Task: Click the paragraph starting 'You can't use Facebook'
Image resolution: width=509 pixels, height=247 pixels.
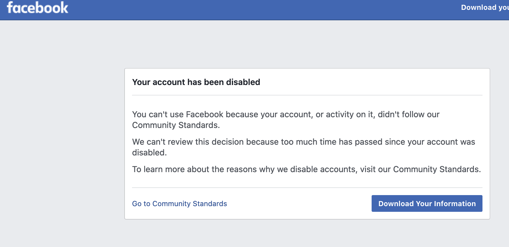Action: pyautogui.click(x=286, y=120)
